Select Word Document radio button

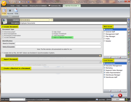(x=3, y=32)
